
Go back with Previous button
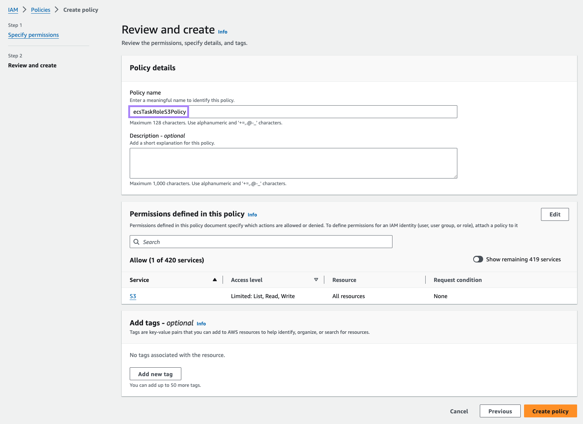coord(500,411)
